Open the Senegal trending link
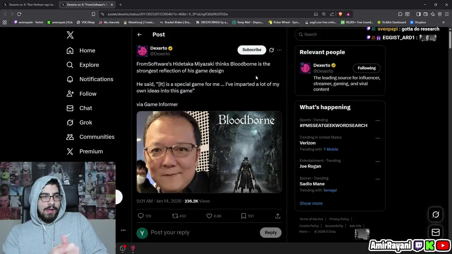The image size is (452, 254). pyautogui.click(x=330, y=190)
